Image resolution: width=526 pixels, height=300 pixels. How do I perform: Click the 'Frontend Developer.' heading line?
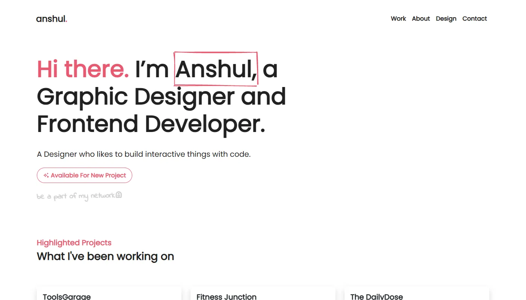click(151, 124)
